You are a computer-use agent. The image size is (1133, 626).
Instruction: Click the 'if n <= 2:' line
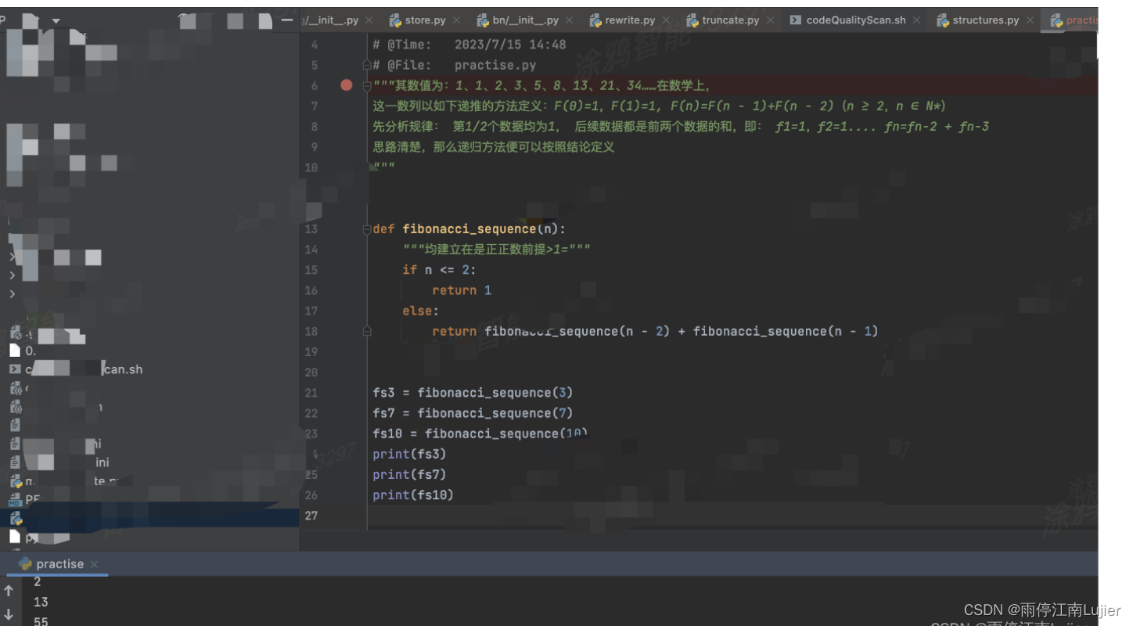pos(439,270)
